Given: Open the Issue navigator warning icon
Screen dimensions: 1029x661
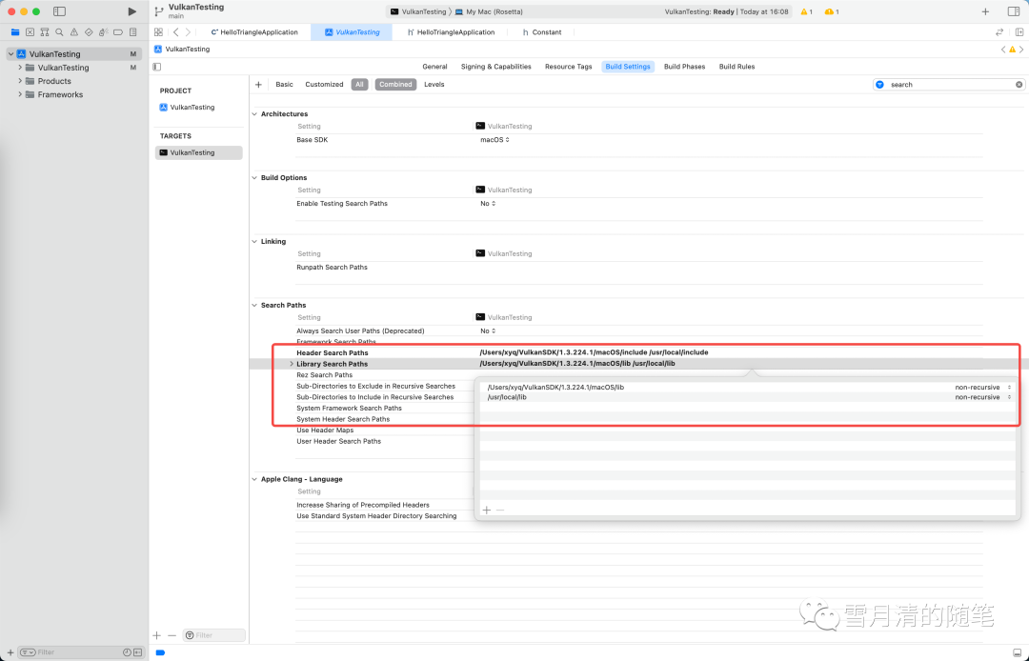Looking at the screenshot, I should pos(73,32).
